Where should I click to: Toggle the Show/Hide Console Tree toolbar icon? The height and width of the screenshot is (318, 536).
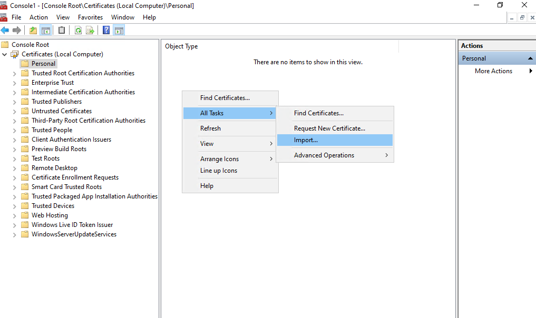45,31
